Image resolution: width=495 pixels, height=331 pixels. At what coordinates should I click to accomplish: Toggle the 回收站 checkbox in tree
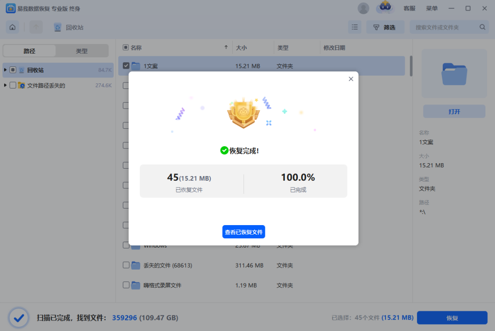click(x=13, y=70)
